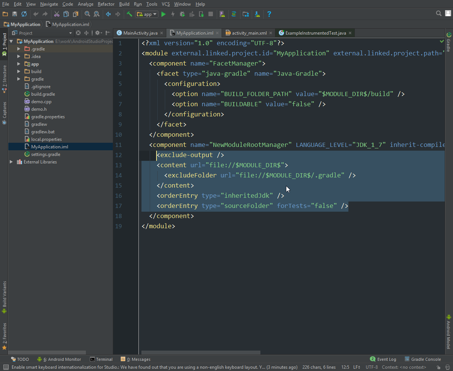Click the Save All toolbar icon
This screenshot has width=453, height=371.
click(x=15, y=14)
